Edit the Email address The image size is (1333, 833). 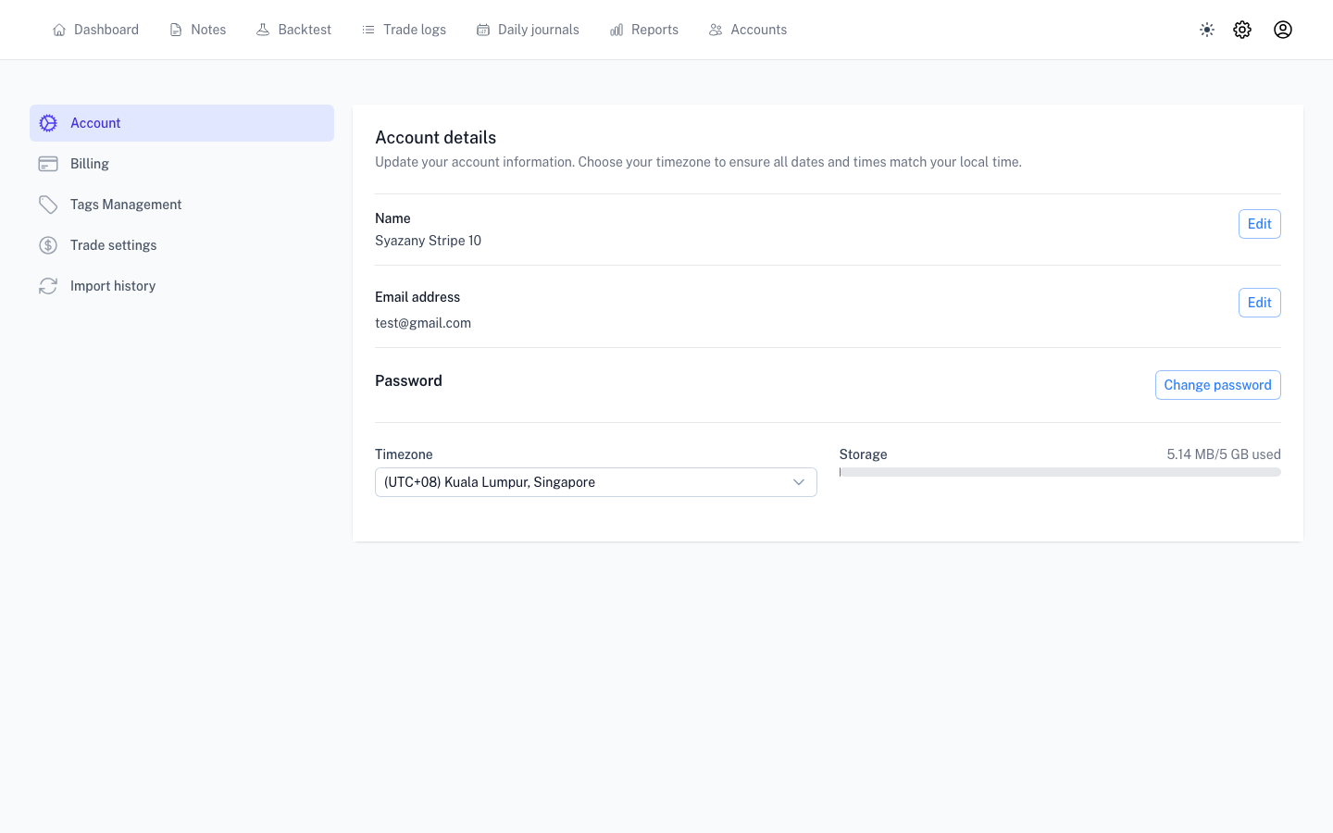[x=1259, y=303]
